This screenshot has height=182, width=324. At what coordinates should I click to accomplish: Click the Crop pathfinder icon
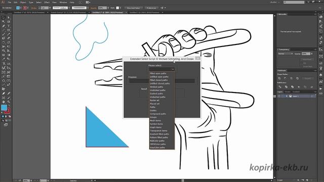pyautogui.click(x=299, y=87)
